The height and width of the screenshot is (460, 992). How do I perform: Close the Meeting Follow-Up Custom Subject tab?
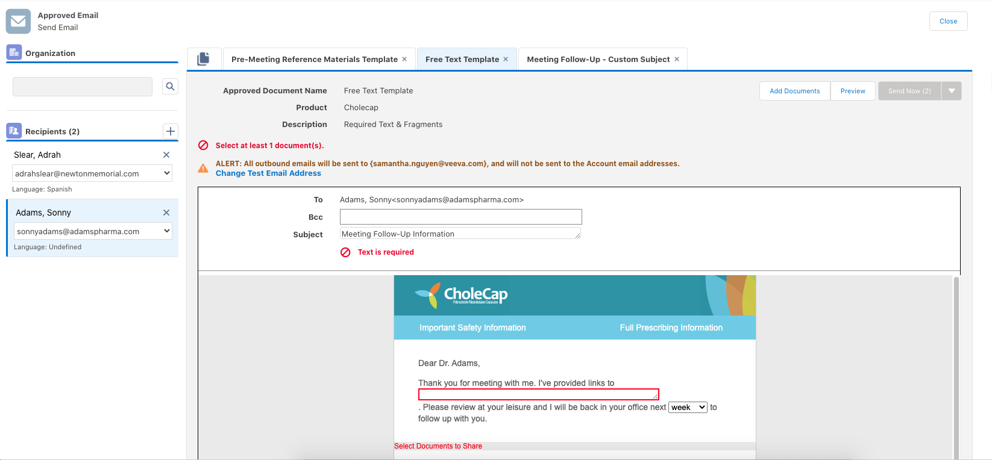click(677, 59)
